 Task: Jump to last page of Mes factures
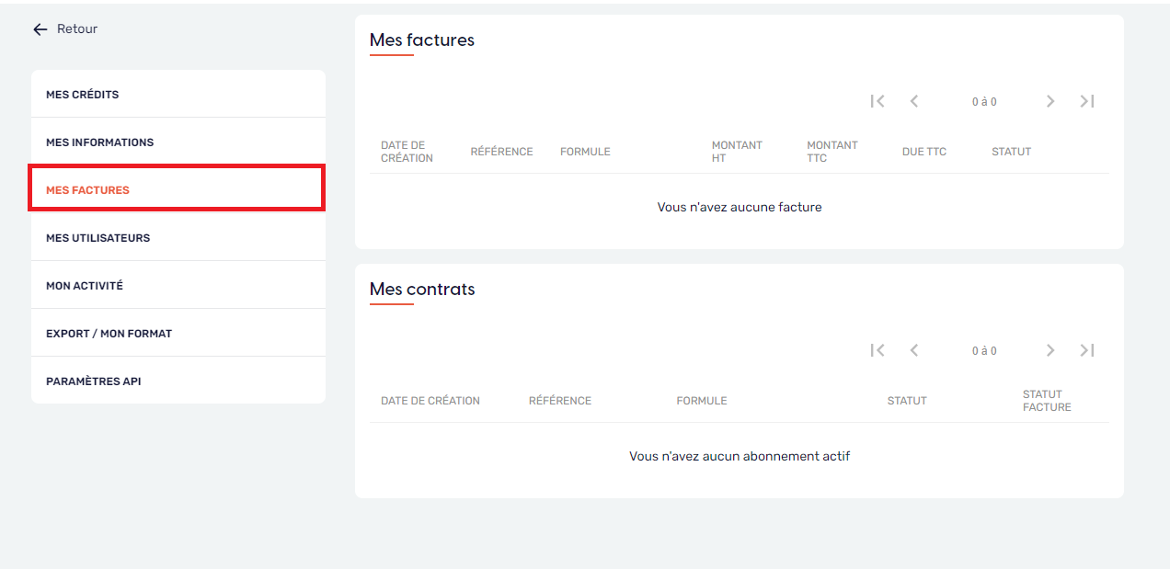[x=1087, y=101]
